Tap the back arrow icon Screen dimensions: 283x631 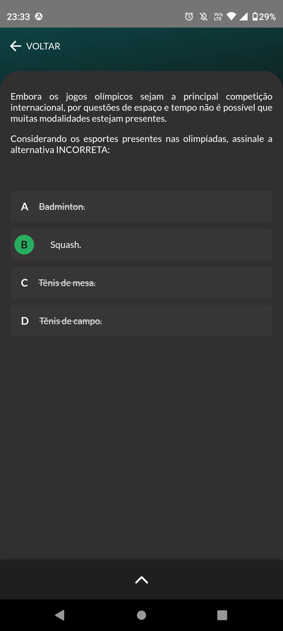coord(16,46)
